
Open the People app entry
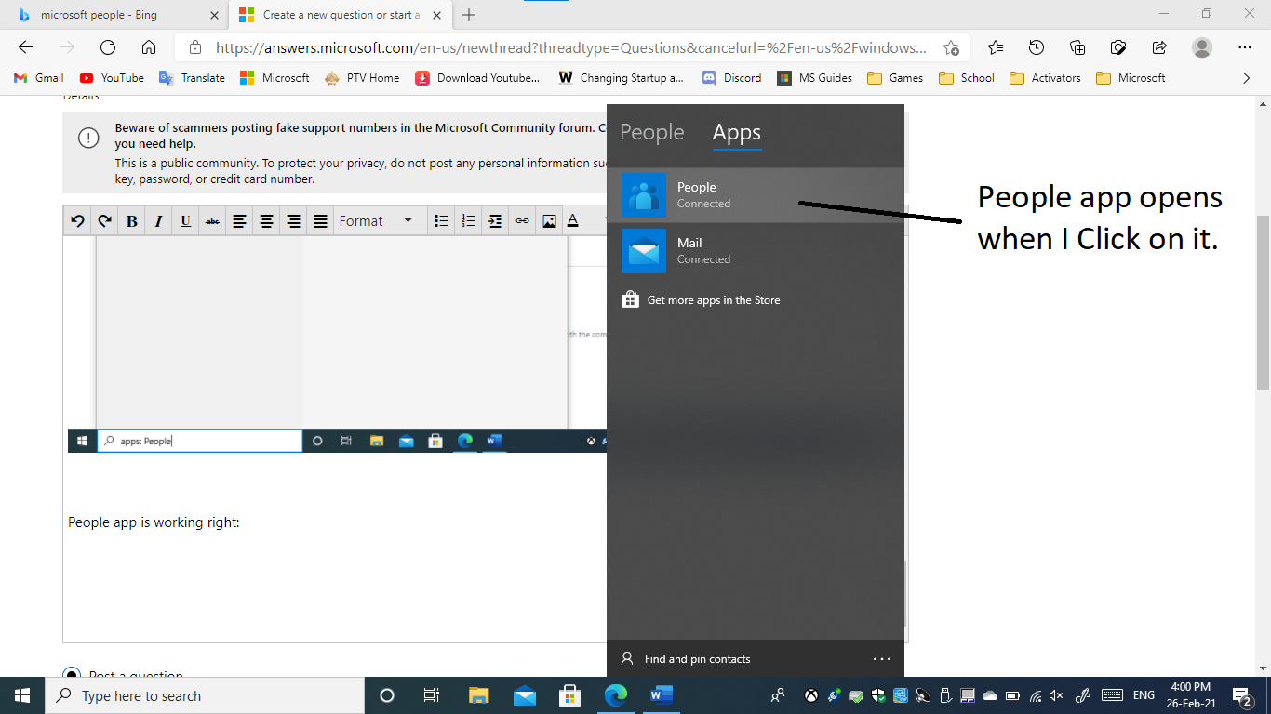[x=756, y=195]
